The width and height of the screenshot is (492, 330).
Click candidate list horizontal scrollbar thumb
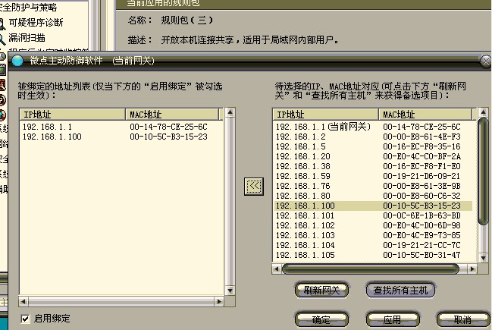click(371, 269)
